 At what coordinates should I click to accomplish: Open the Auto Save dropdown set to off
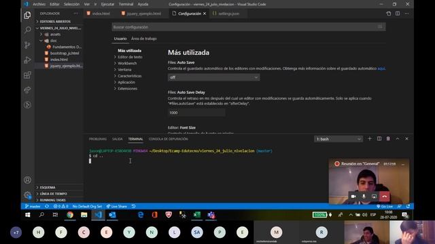213,77
